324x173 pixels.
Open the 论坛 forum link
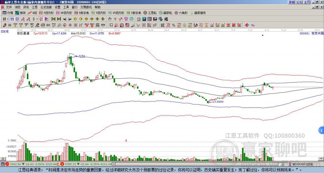pyautogui.click(x=299, y=2)
